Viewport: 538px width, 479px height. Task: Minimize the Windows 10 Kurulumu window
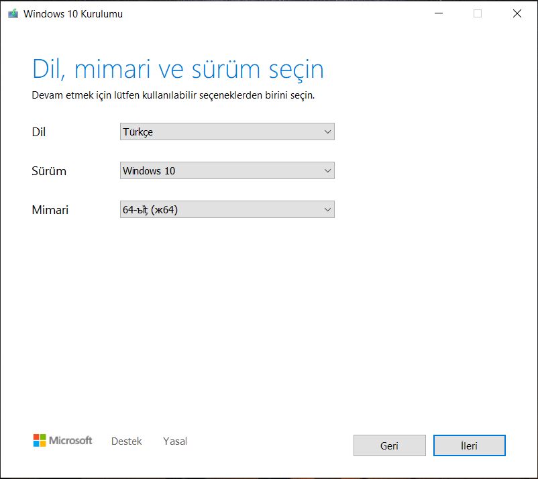[438, 13]
